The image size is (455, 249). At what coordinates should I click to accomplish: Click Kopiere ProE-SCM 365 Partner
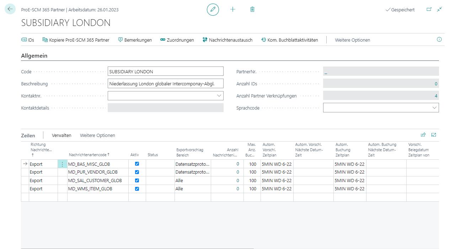[76, 40]
